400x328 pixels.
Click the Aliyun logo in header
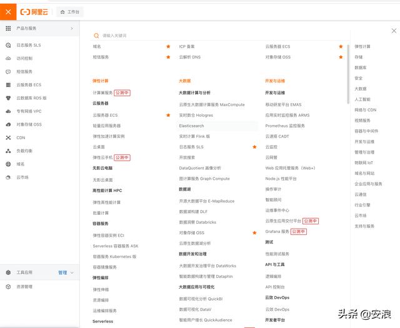tap(34, 12)
